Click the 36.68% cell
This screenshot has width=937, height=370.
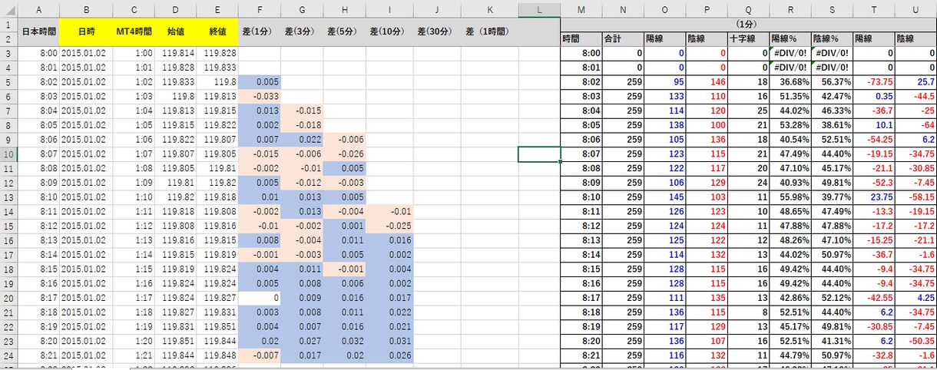click(x=790, y=81)
